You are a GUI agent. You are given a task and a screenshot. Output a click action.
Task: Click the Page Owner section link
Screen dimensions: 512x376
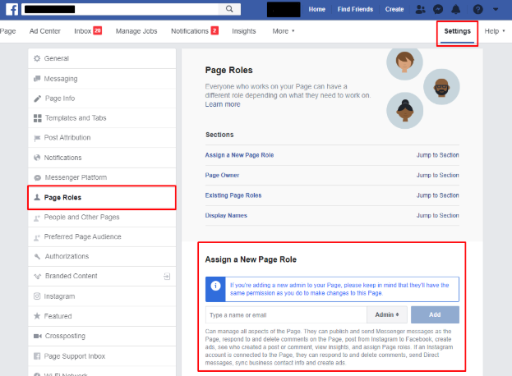click(222, 176)
